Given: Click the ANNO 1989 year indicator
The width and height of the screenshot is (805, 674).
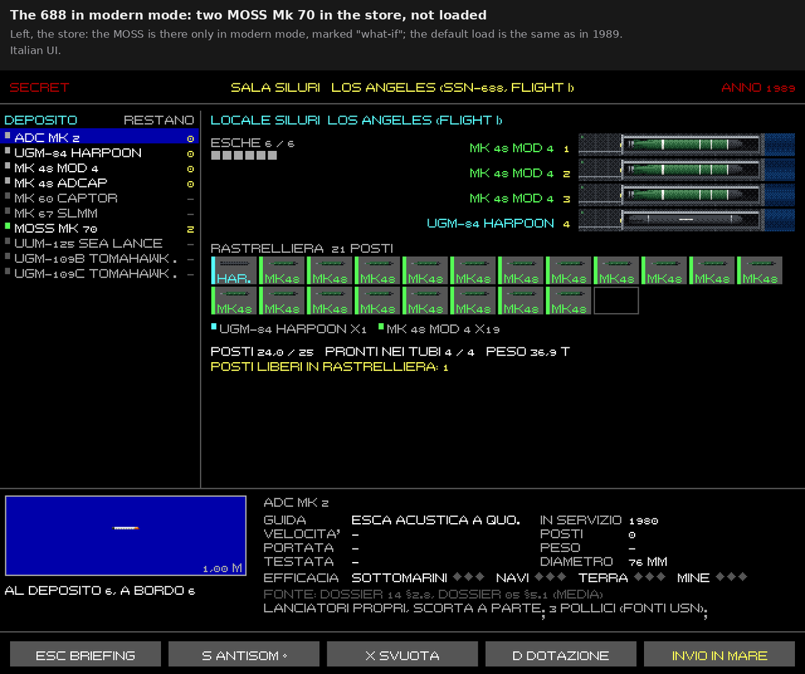Looking at the screenshot, I should 758,88.
